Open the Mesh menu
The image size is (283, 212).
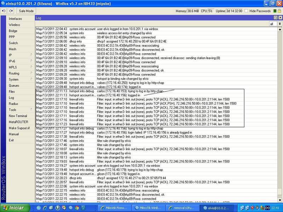[20, 49]
